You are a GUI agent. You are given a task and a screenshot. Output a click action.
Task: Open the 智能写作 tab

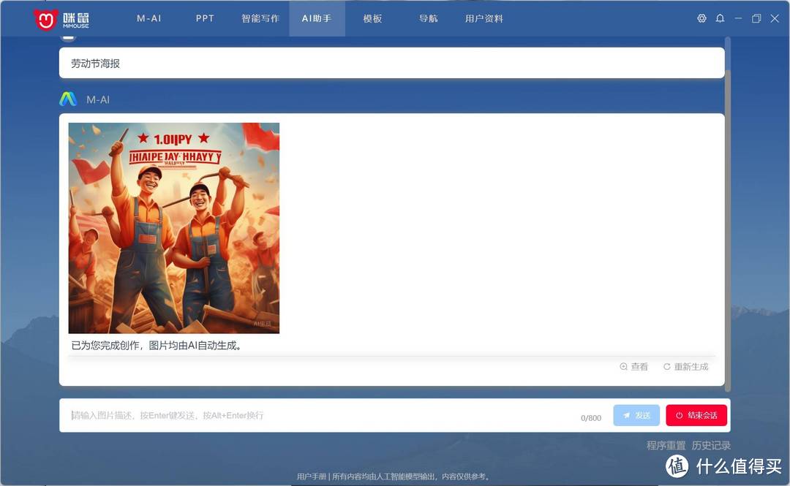click(260, 18)
